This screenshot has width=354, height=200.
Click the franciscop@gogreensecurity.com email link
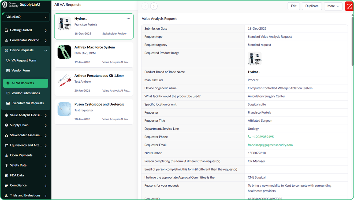[x=270, y=145]
